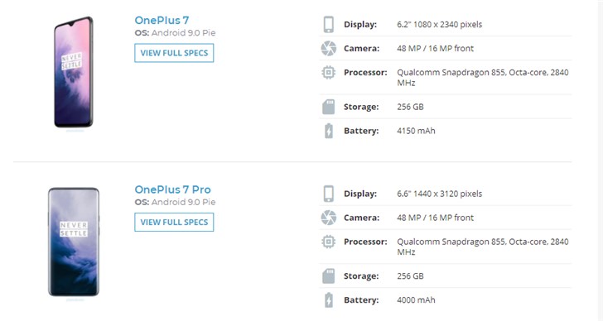Image resolution: width=603 pixels, height=321 pixels.
Task: Click the page's vertical scrollbar
Action: point(601,160)
